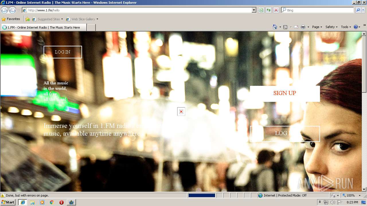Click the last pinned taskbar app icon
The image size is (367, 206).
[x=71, y=202]
